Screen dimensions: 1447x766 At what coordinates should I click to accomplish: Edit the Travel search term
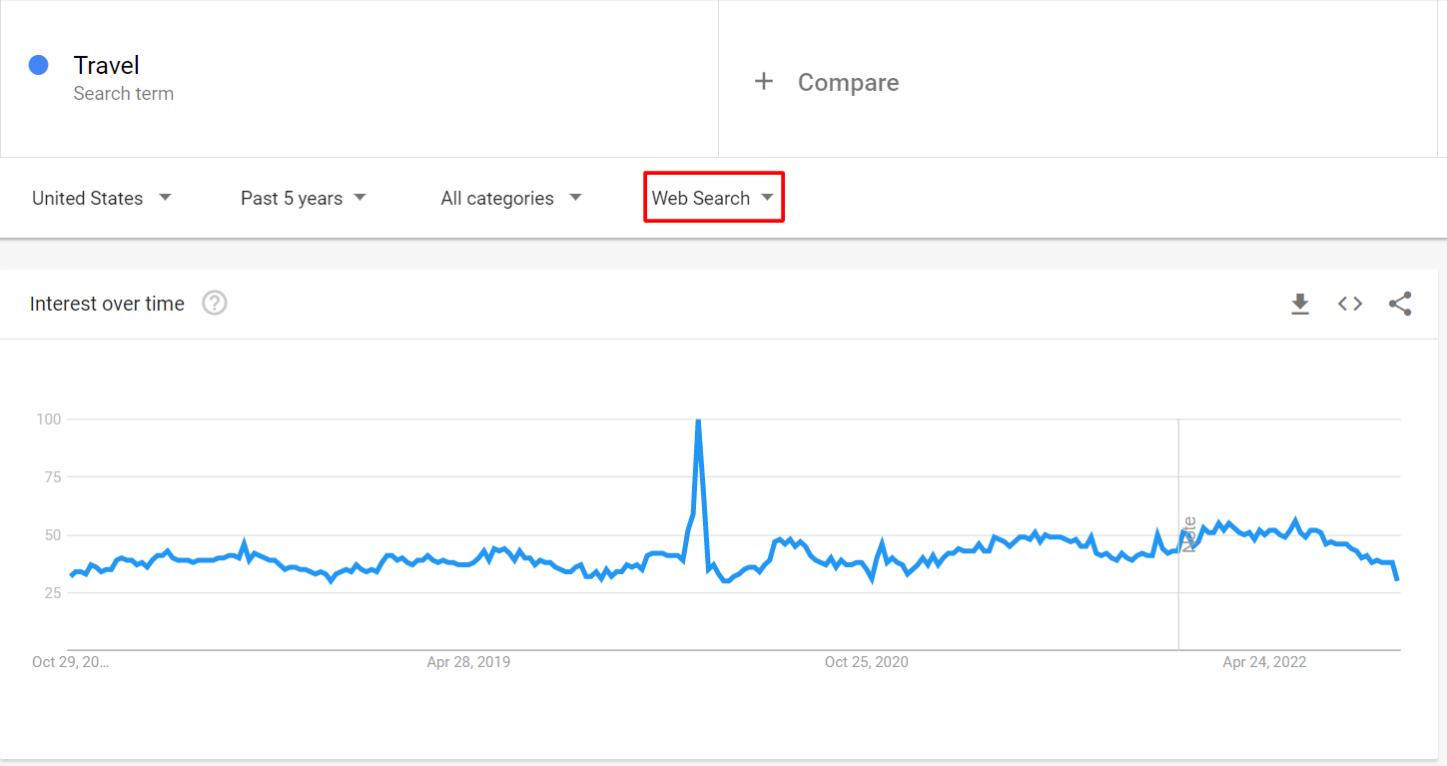pos(107,65)
